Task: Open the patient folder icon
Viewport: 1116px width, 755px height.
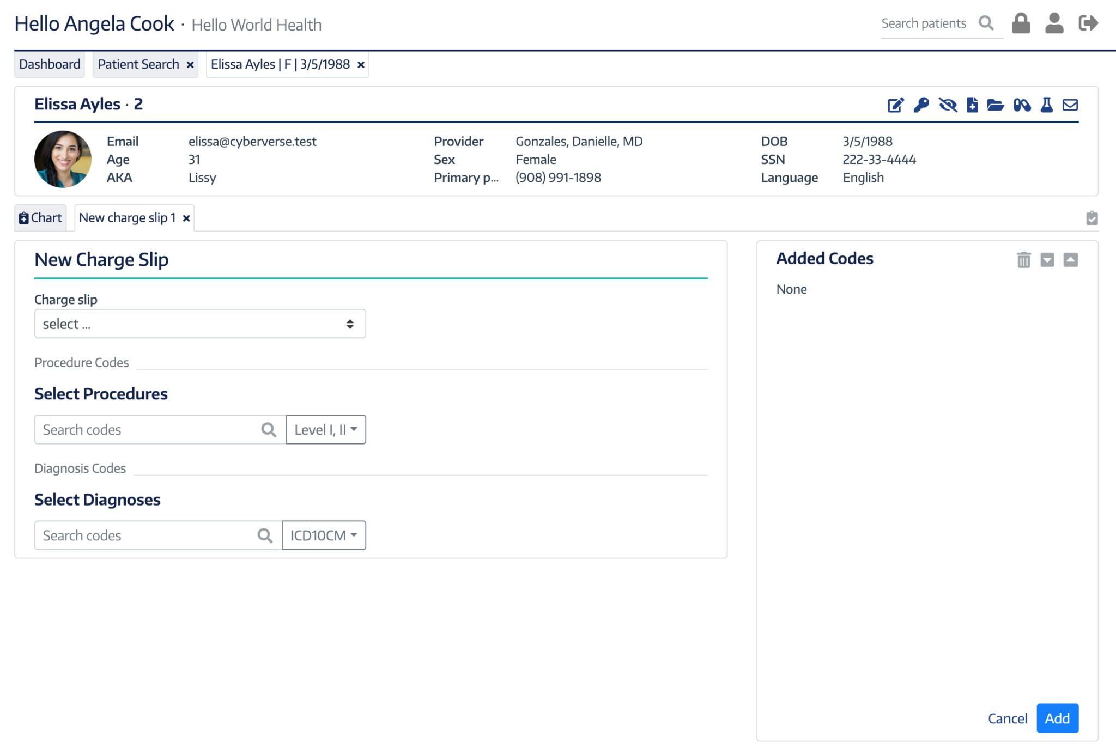Action: click(x=996, y=105)
